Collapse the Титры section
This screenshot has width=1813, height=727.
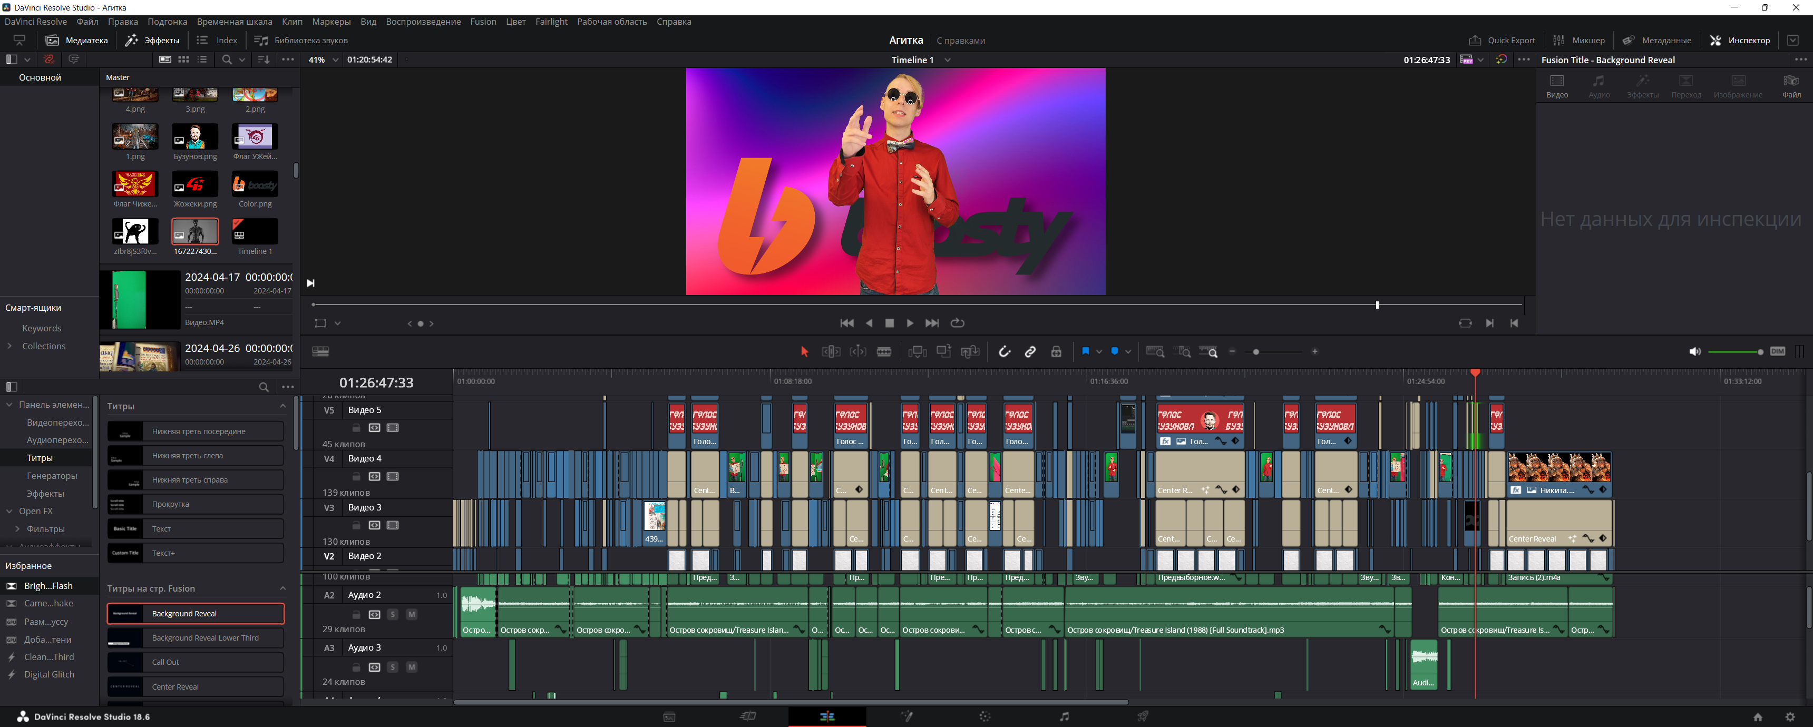tap(283, 406)
